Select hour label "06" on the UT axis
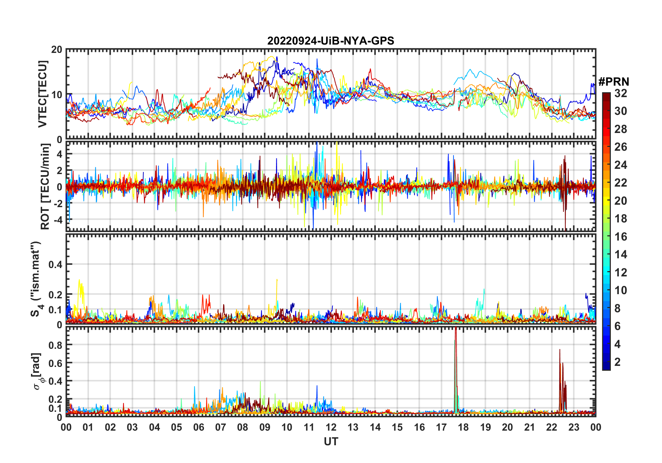662x463 pixels. (x=199, y=427)
